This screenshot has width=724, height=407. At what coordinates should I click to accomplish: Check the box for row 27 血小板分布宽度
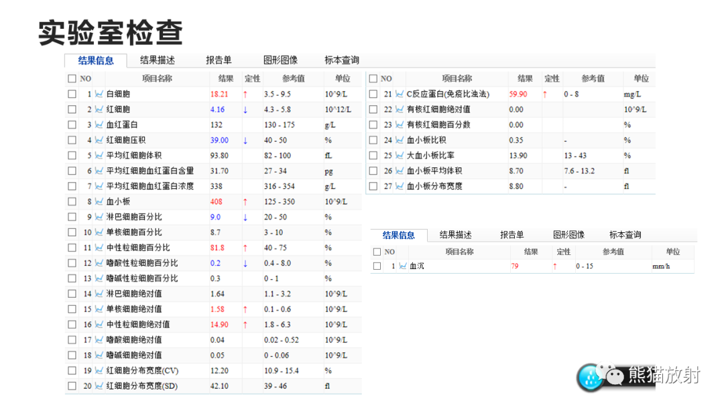(x=373, y=186)
